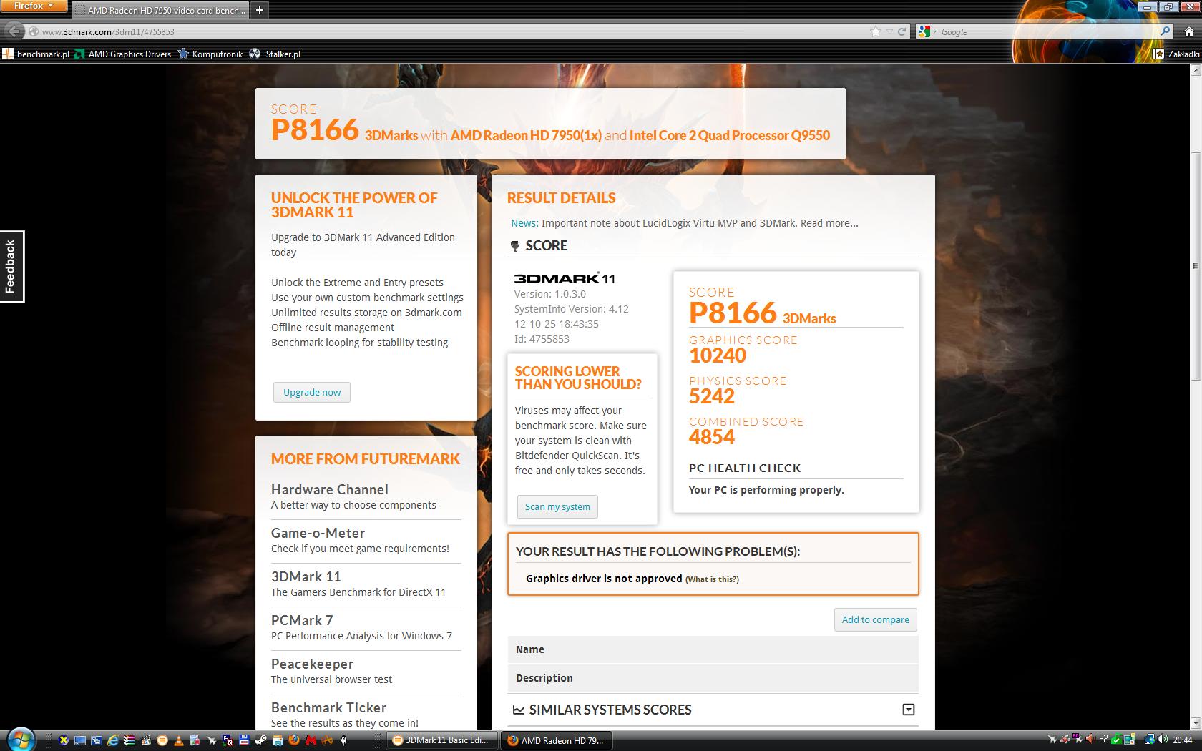Viewport: 1202px width, 751px height.
Task: Go to the Firefox home page icon
Action: [x=1189, y=31]
